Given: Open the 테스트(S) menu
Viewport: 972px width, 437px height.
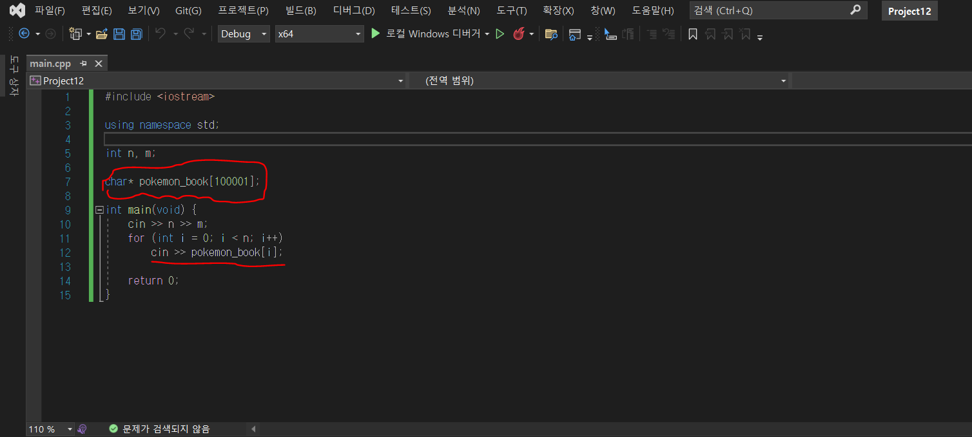Looking at the screenshot, I should 411,10.
